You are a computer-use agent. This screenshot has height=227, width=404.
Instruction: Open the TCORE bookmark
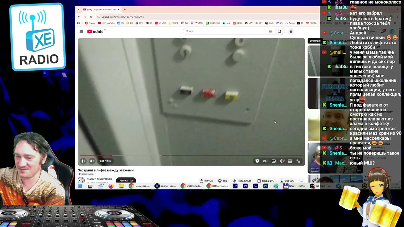tap(174, 23)
